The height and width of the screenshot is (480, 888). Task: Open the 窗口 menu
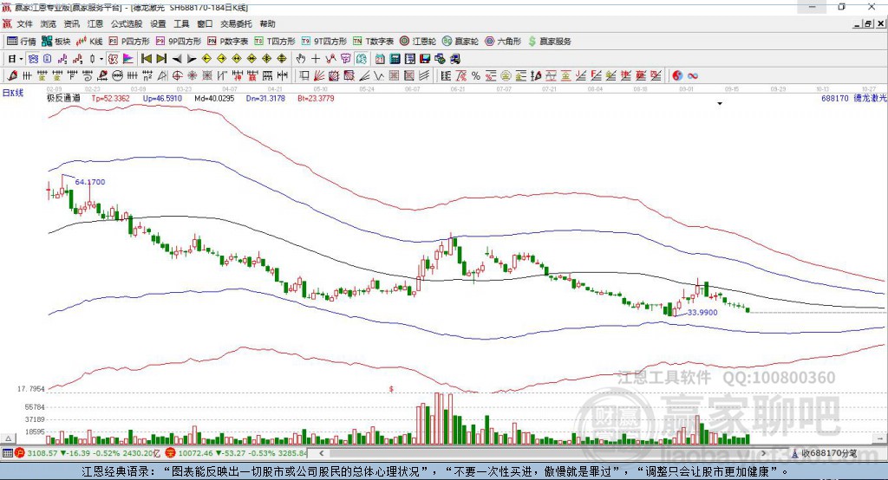click(x=205, y=23)
